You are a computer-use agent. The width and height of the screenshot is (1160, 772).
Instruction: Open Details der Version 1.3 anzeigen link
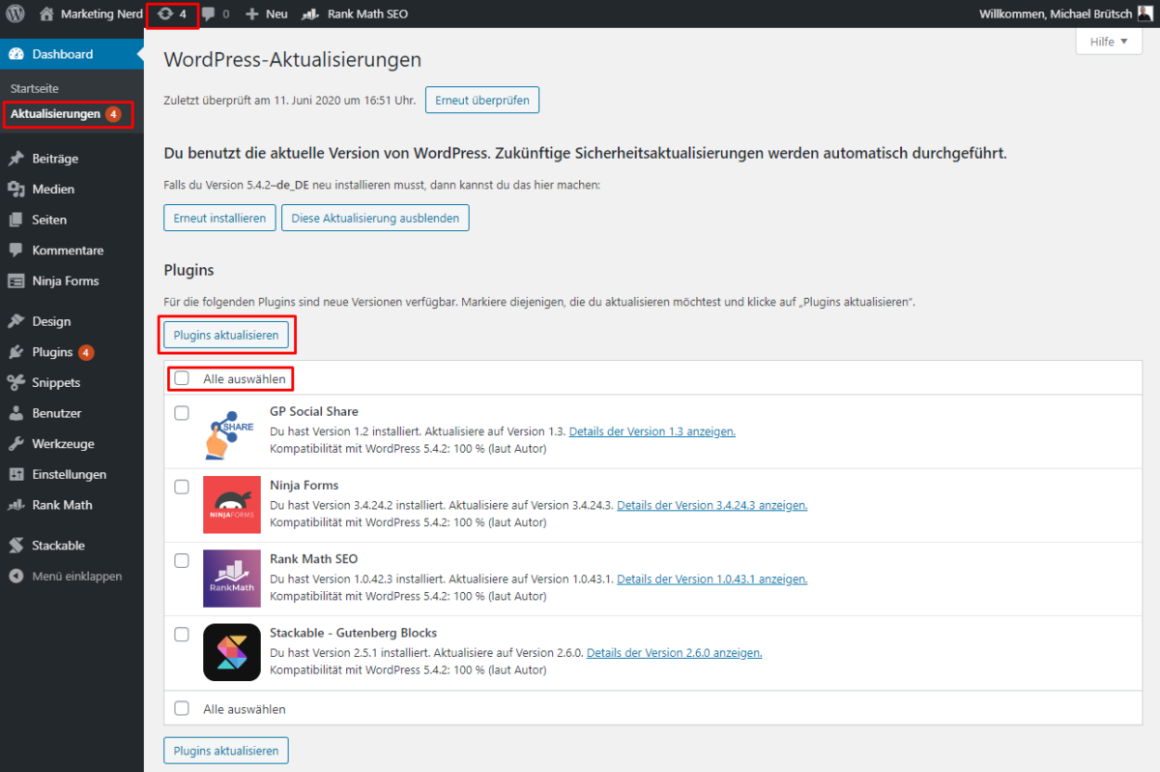pyautogui.click(x=652, y=431)
